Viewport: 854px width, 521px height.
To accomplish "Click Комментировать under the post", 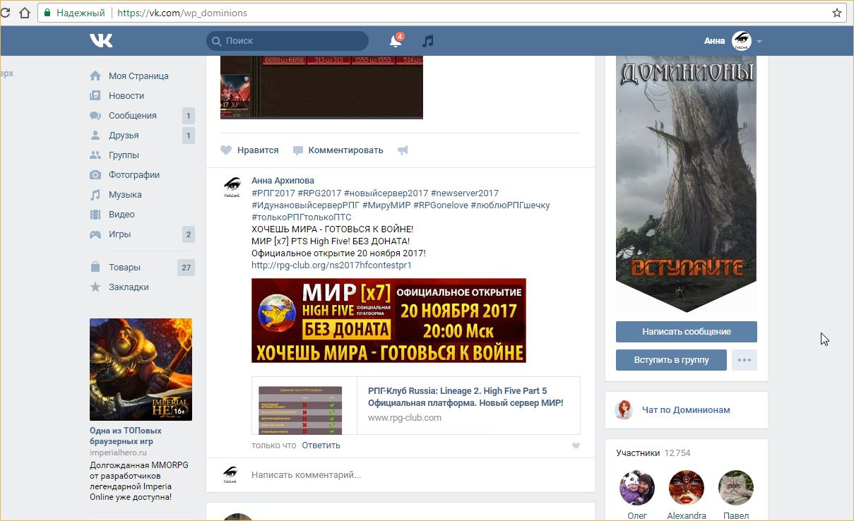I will pos(338,150).
